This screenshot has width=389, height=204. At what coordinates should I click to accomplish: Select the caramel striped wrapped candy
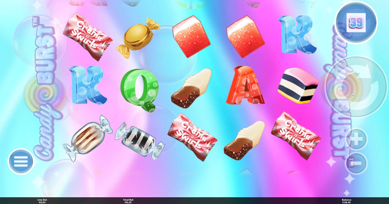coord(88,138)
